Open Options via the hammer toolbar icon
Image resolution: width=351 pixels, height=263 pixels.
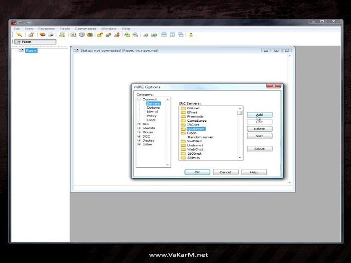pos(31,35)
